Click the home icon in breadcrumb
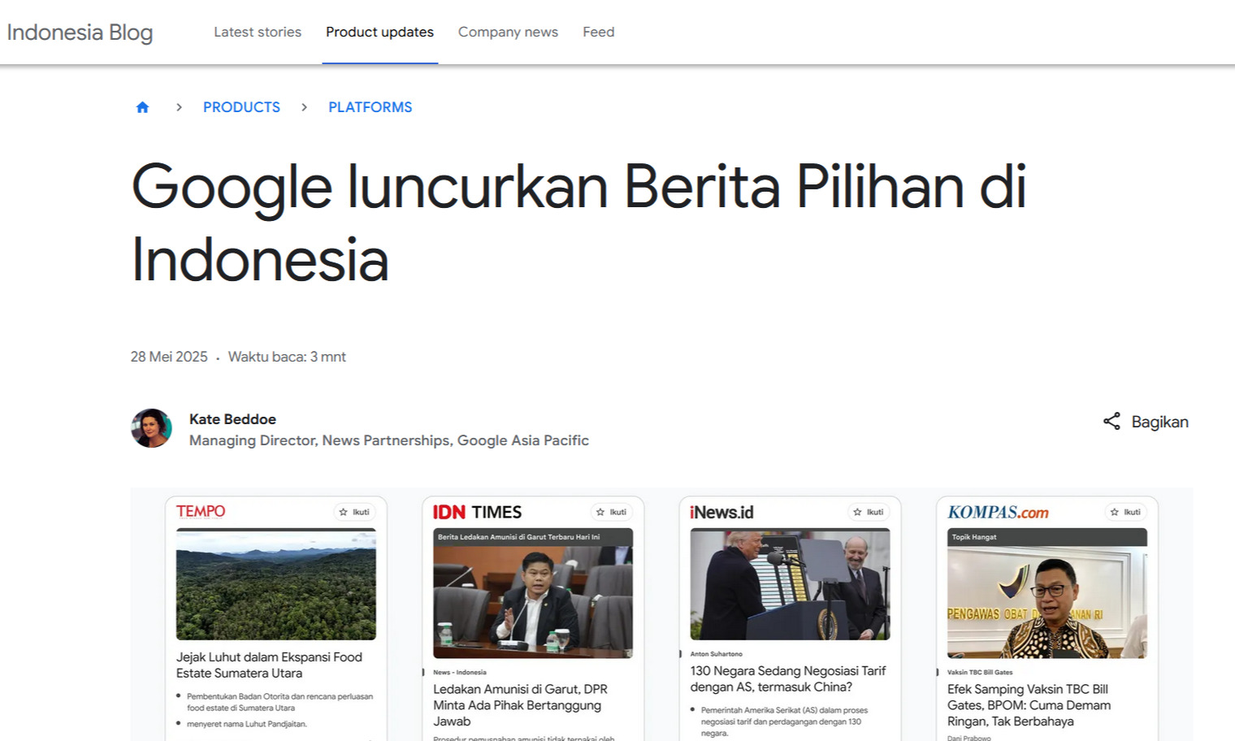The image size is (1235, 741). pyautogui.click(x=142, y=107)
